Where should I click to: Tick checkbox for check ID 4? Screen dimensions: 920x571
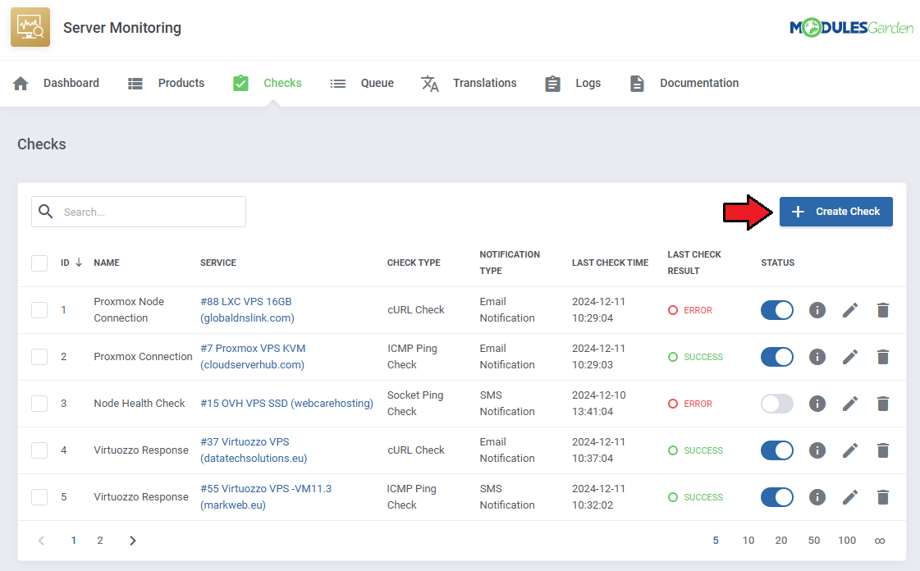(x=39, y=450)
